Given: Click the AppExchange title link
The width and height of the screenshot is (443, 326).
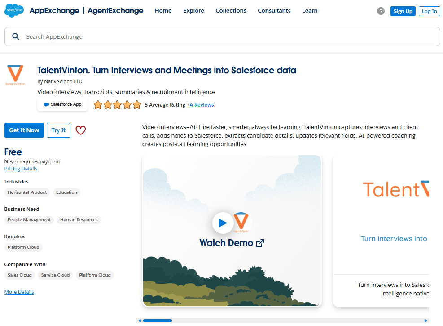Looking at the screenshot, I should (54, 11).
